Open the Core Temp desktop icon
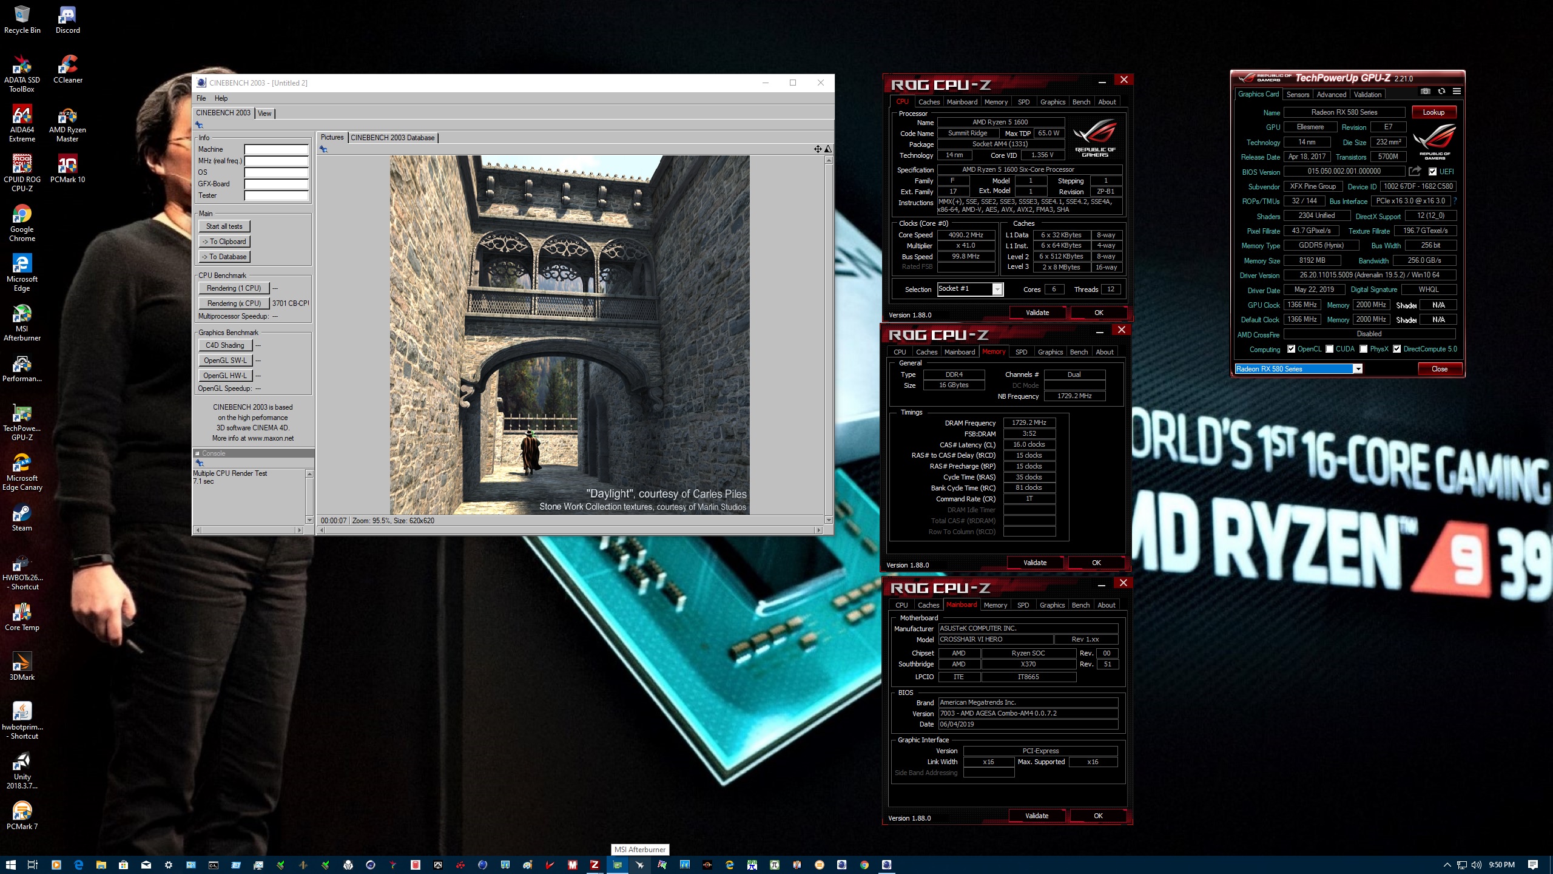Screen dimensions: 1553x874 coord(22,617)
